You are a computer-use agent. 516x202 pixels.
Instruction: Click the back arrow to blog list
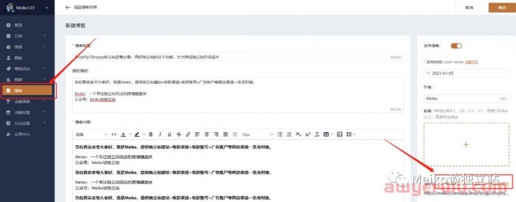[x=68, y=7]
